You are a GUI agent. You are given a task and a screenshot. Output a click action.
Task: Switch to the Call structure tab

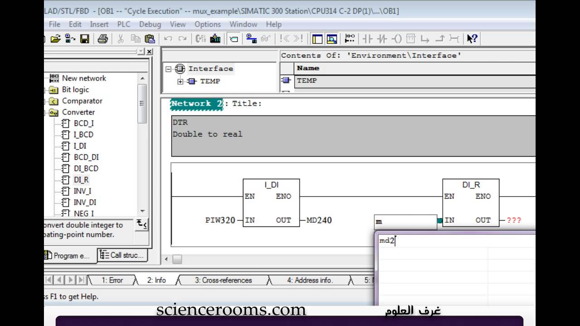[123, 255]
